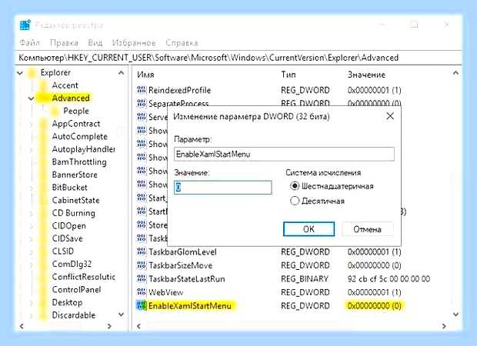477x346 pixels.
Task: Select the ConflictResolution key in tree
Action: point(84,277)
